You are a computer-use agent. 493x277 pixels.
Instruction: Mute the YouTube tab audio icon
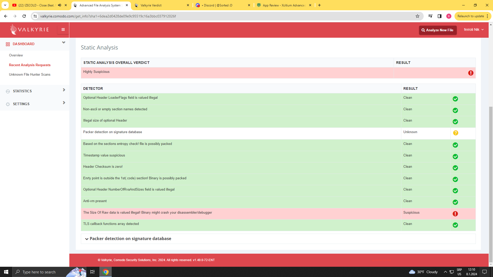tap(60, 5)
